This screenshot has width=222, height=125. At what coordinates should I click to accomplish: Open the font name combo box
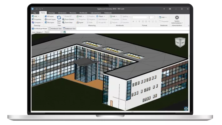click(141, 17)
